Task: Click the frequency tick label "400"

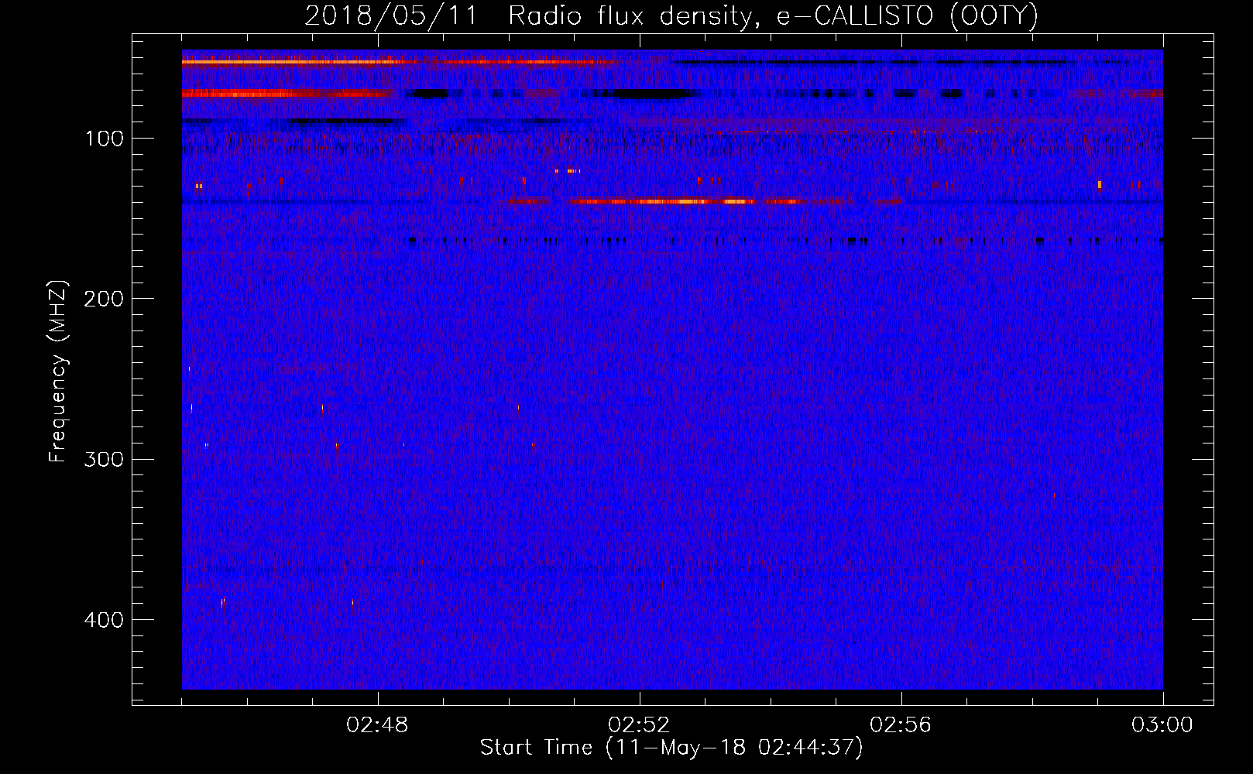Action: tap(104, 621)
